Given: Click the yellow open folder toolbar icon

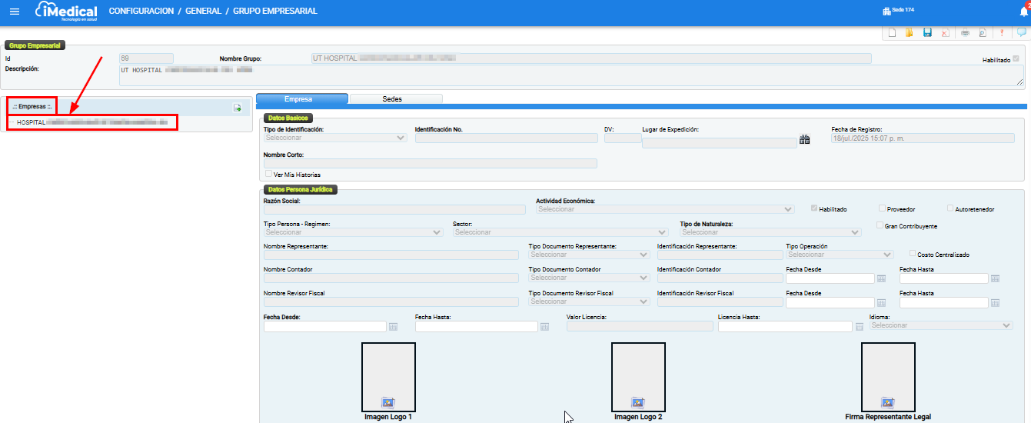Looking at the screenshot, I should (910, 32).
